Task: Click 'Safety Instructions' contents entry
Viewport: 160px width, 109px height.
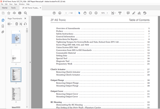Action: [x=65, y=34]
